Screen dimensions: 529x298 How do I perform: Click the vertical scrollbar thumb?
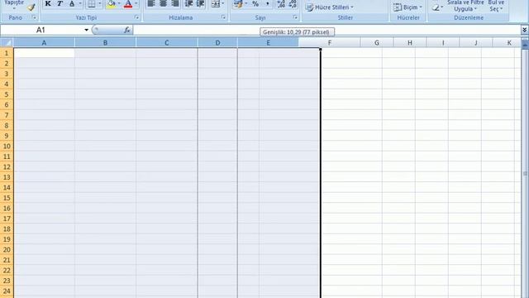point(525,173)
